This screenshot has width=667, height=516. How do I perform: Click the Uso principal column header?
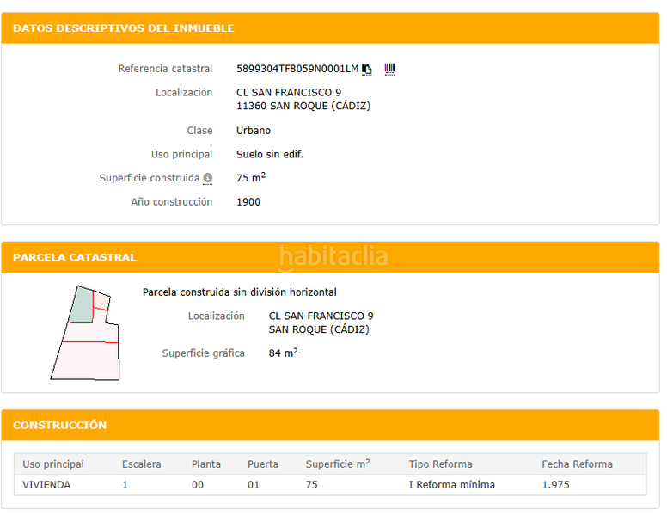click(53, 464)
